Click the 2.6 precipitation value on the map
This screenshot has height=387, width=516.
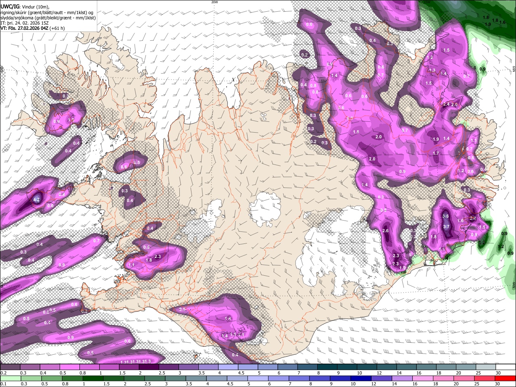click(x=385, y=231)
